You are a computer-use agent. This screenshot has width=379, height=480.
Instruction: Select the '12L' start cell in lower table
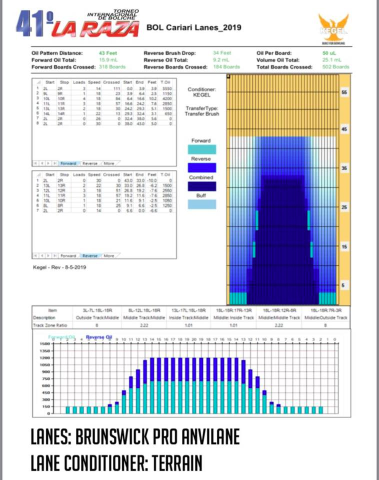pos(46,190)
